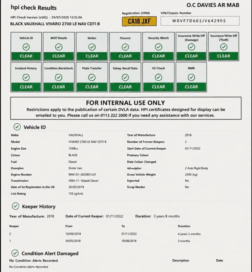Click Number of Former Keepers value 2
The height and width of the screenshot is (272, 252).
[x=186, y=142]
